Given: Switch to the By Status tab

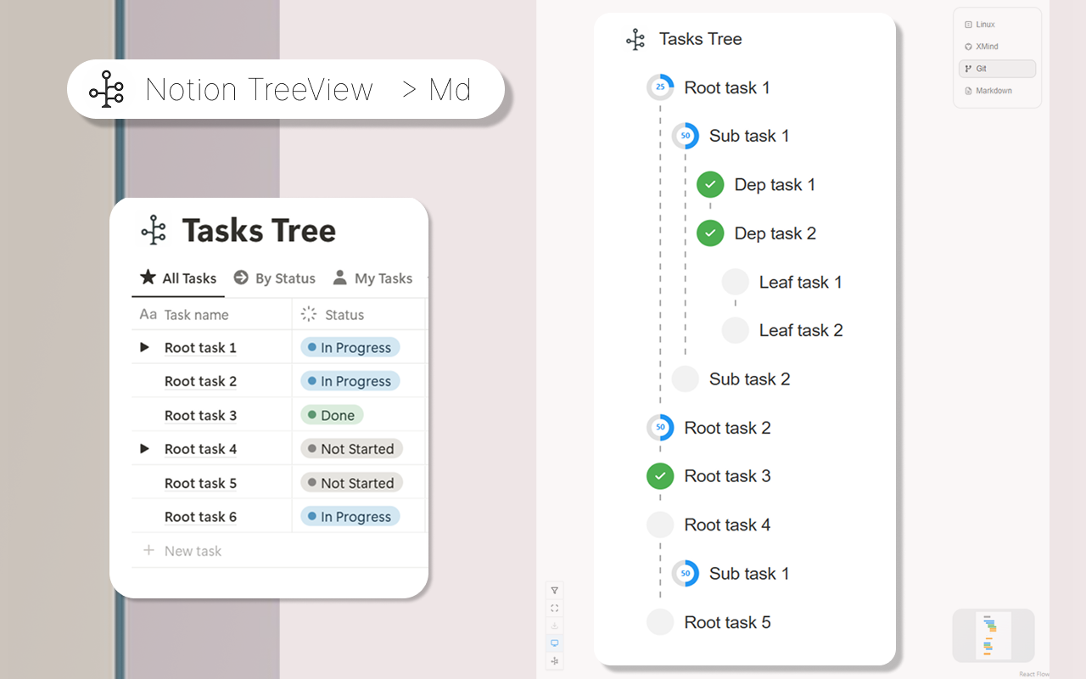Looking at the screenshot, I should click(x=274, y=278).
